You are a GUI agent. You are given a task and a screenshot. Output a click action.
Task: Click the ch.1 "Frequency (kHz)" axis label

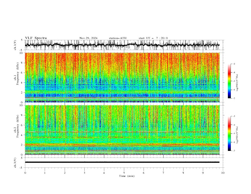point(18,74)
